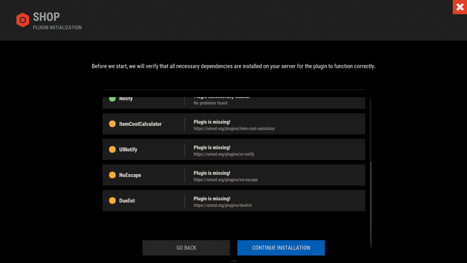Click the orange status dot beside Duelist
The width and height of the screenshot is (467, 263).
pos(112,201)
